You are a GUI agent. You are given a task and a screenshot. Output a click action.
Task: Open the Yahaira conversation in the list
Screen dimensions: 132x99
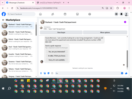[x=18, y=70]
